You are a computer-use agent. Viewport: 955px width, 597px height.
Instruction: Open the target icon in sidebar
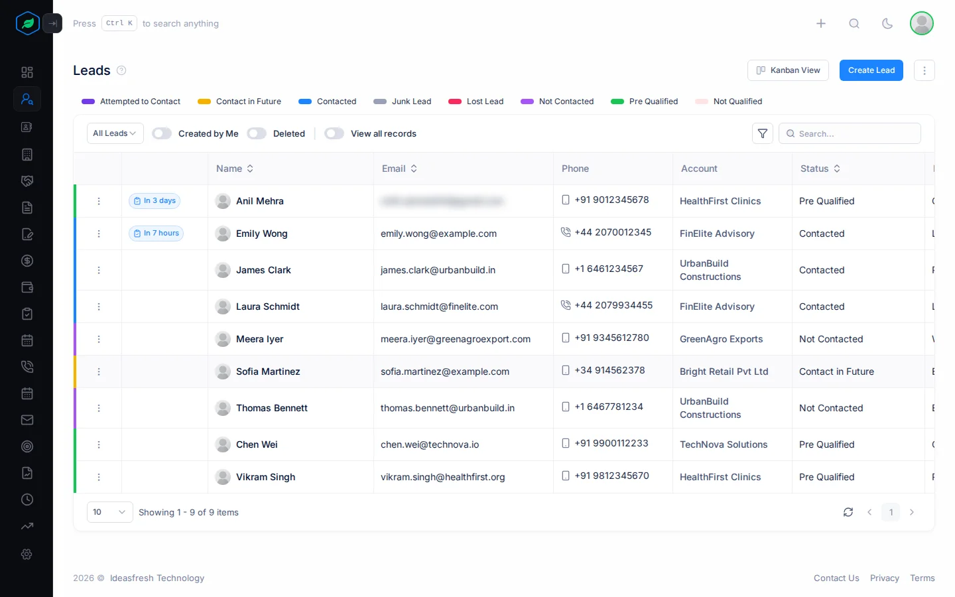(27, 446)
